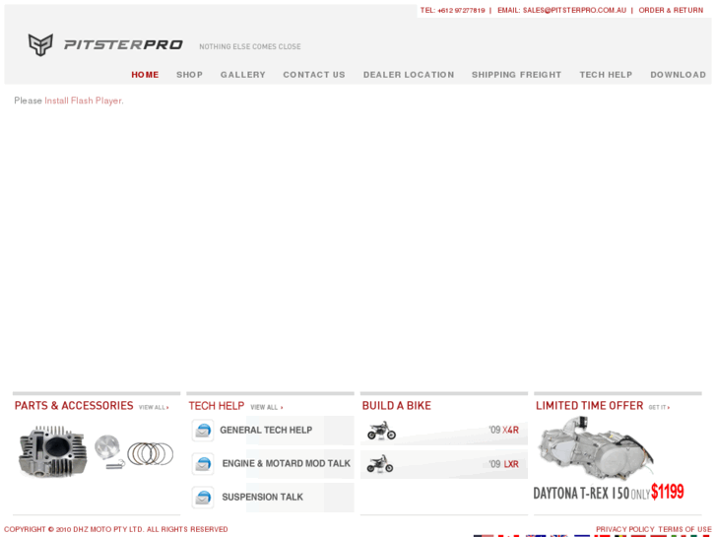Click the LIMITED TIME OFFER heading
Screen dimensions: 716x537
pyautogui.click(x=590, y=406)
